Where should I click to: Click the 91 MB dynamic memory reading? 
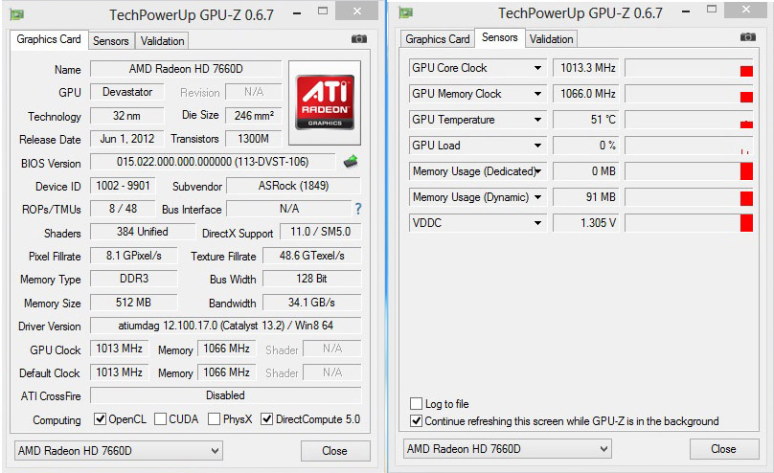586,197
